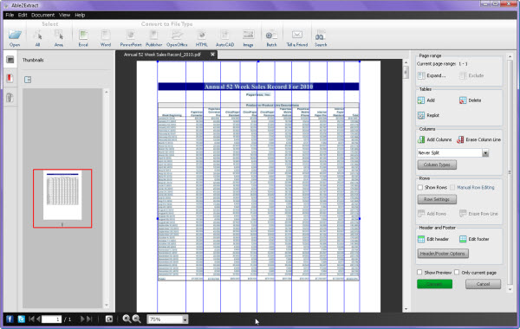
Task: Open the Document menu
Action: 42,15
